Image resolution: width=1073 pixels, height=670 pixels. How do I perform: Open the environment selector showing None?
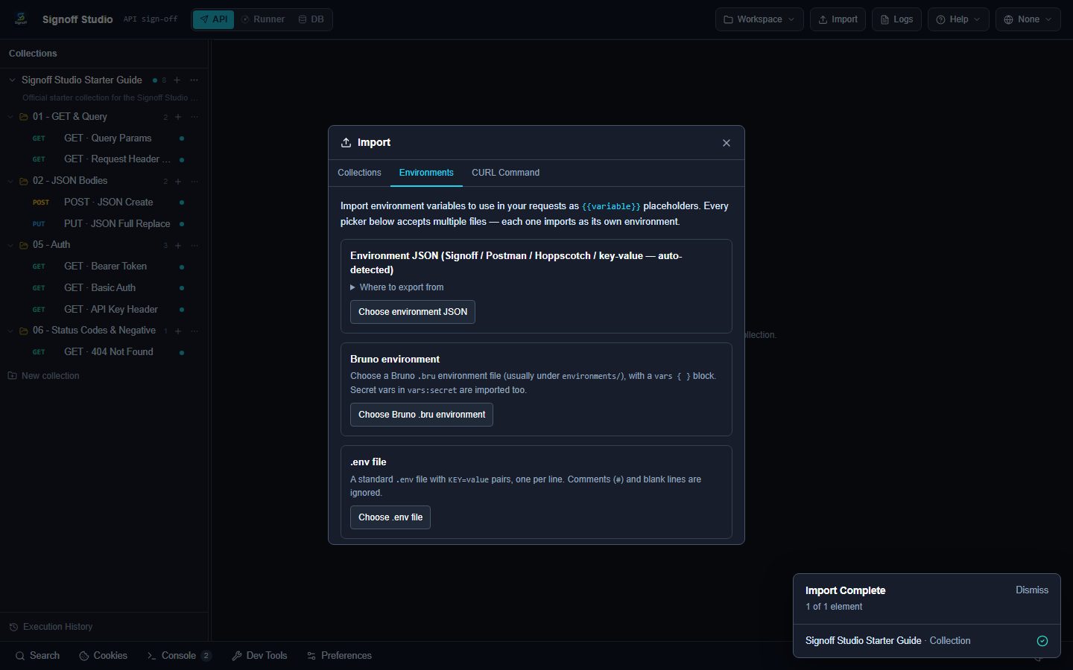(1028, 19)
